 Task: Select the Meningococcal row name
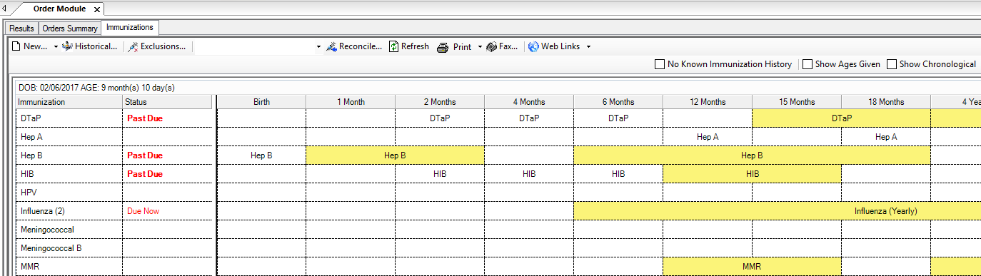pos(47,230)
